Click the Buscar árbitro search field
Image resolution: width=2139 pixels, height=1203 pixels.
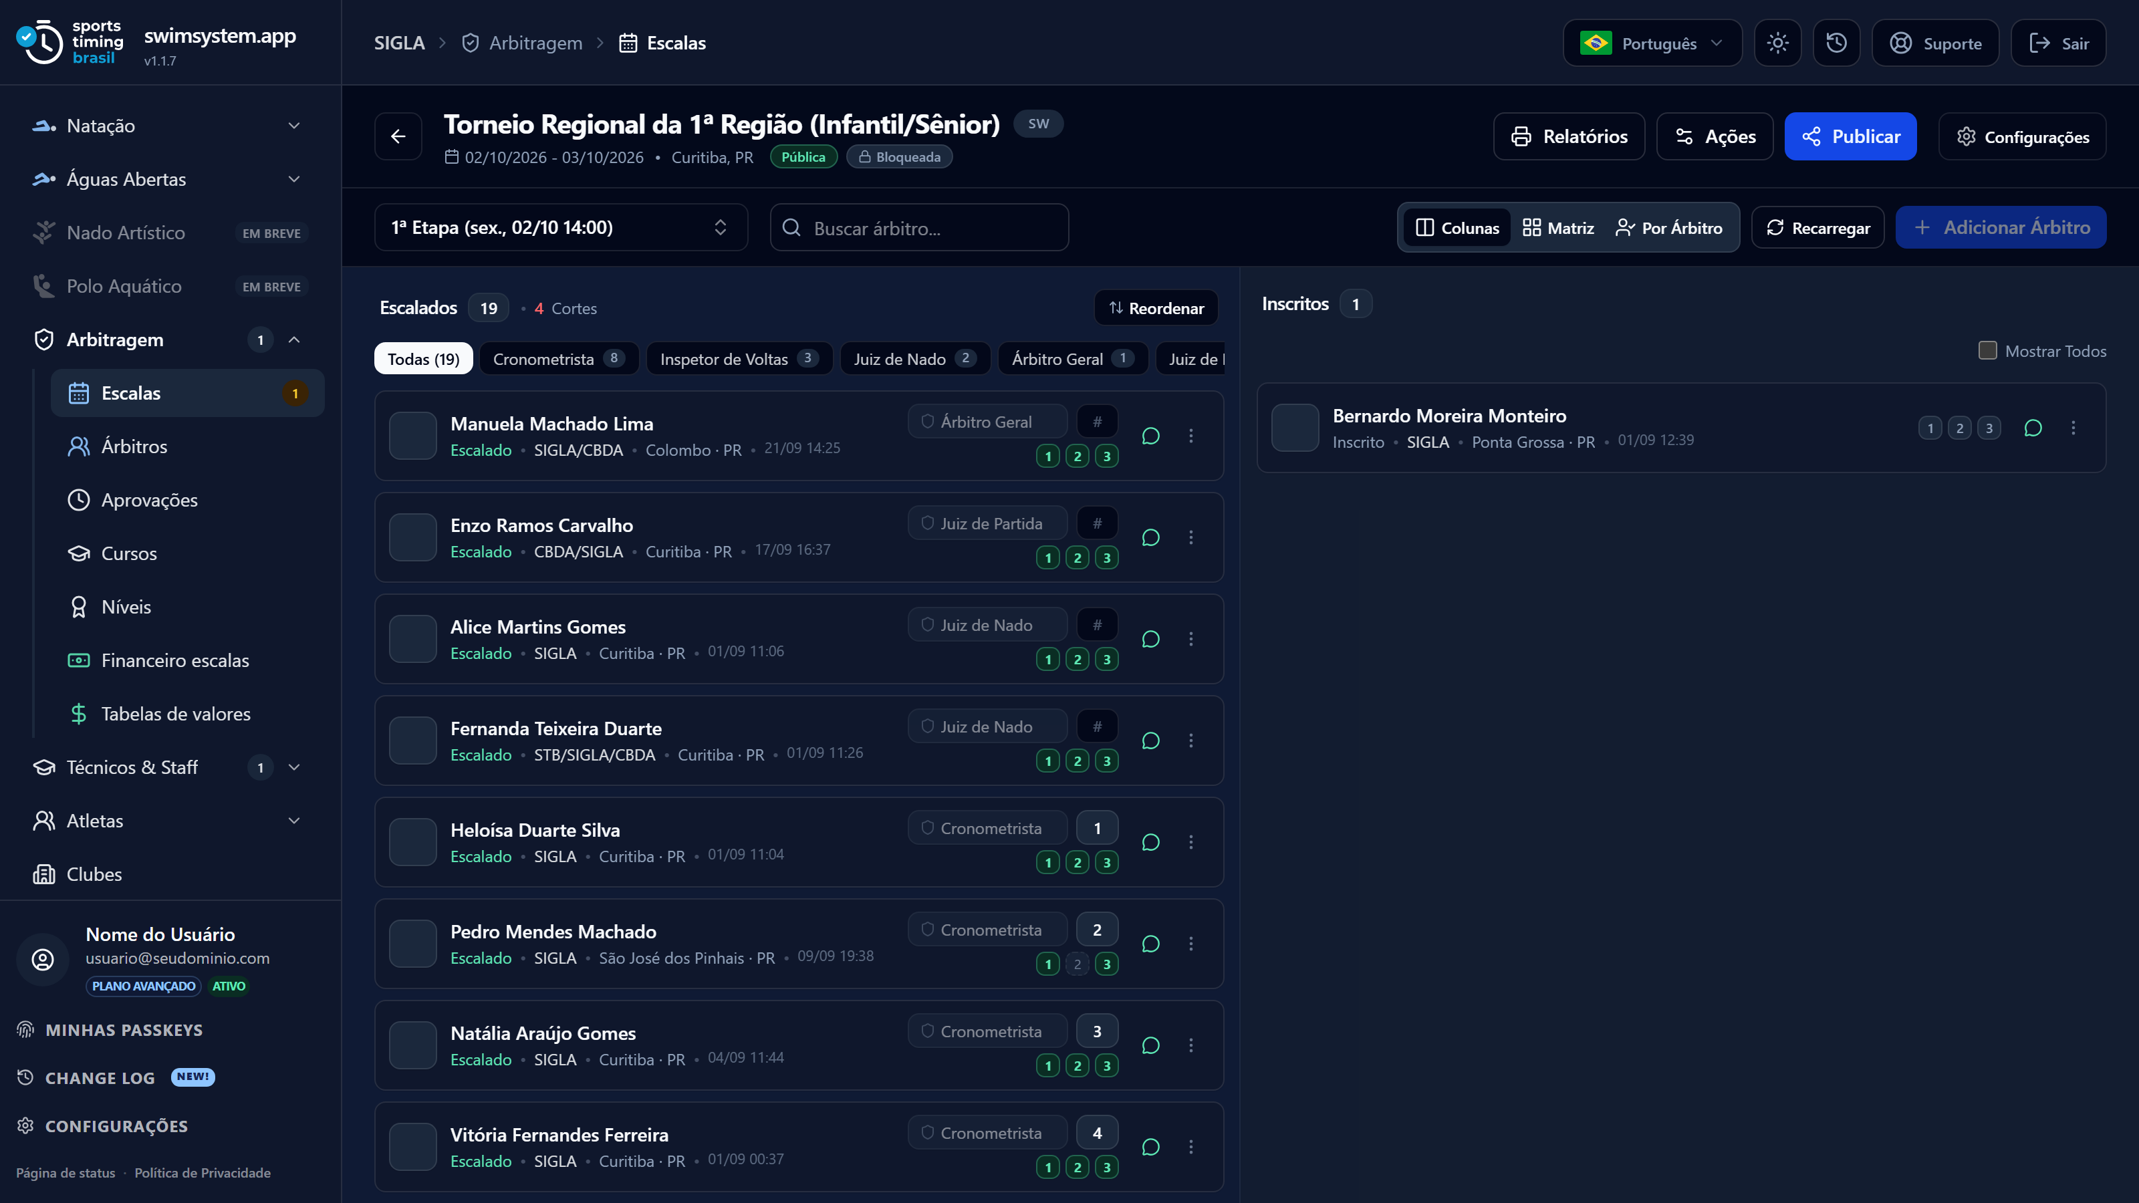[x=919, y=227]
